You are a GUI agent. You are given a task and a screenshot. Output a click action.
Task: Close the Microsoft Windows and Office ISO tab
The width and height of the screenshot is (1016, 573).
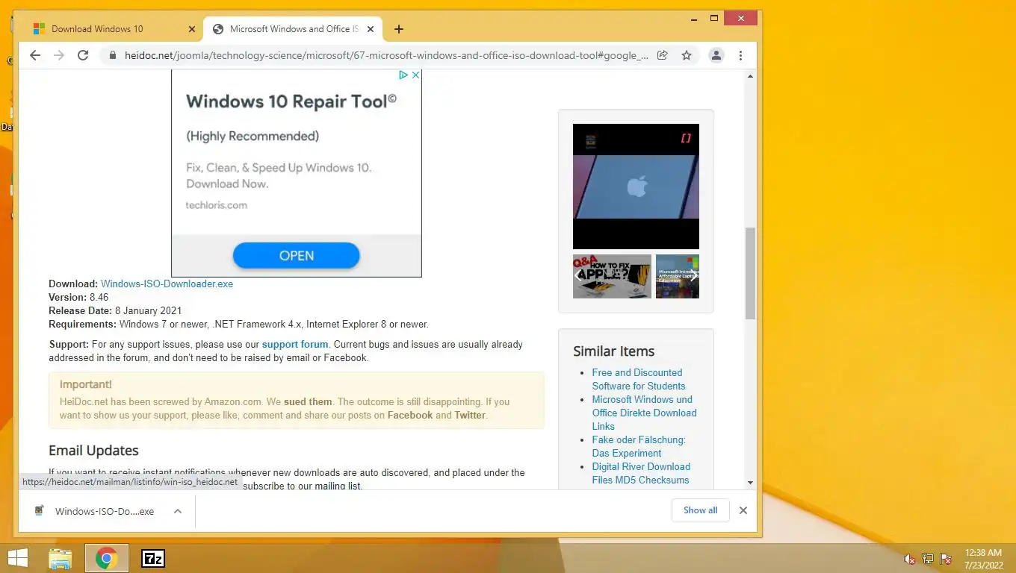pyautogui.click(x=371, y=29)
